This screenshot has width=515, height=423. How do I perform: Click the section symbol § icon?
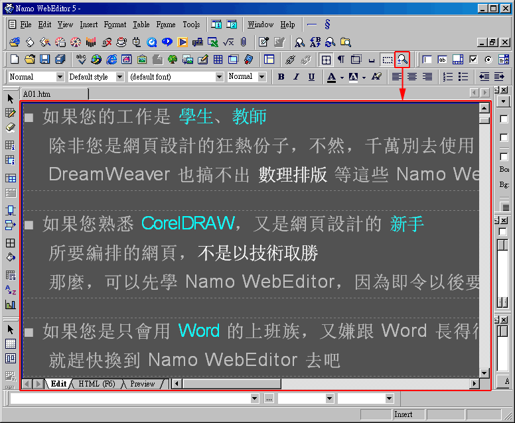327,25
